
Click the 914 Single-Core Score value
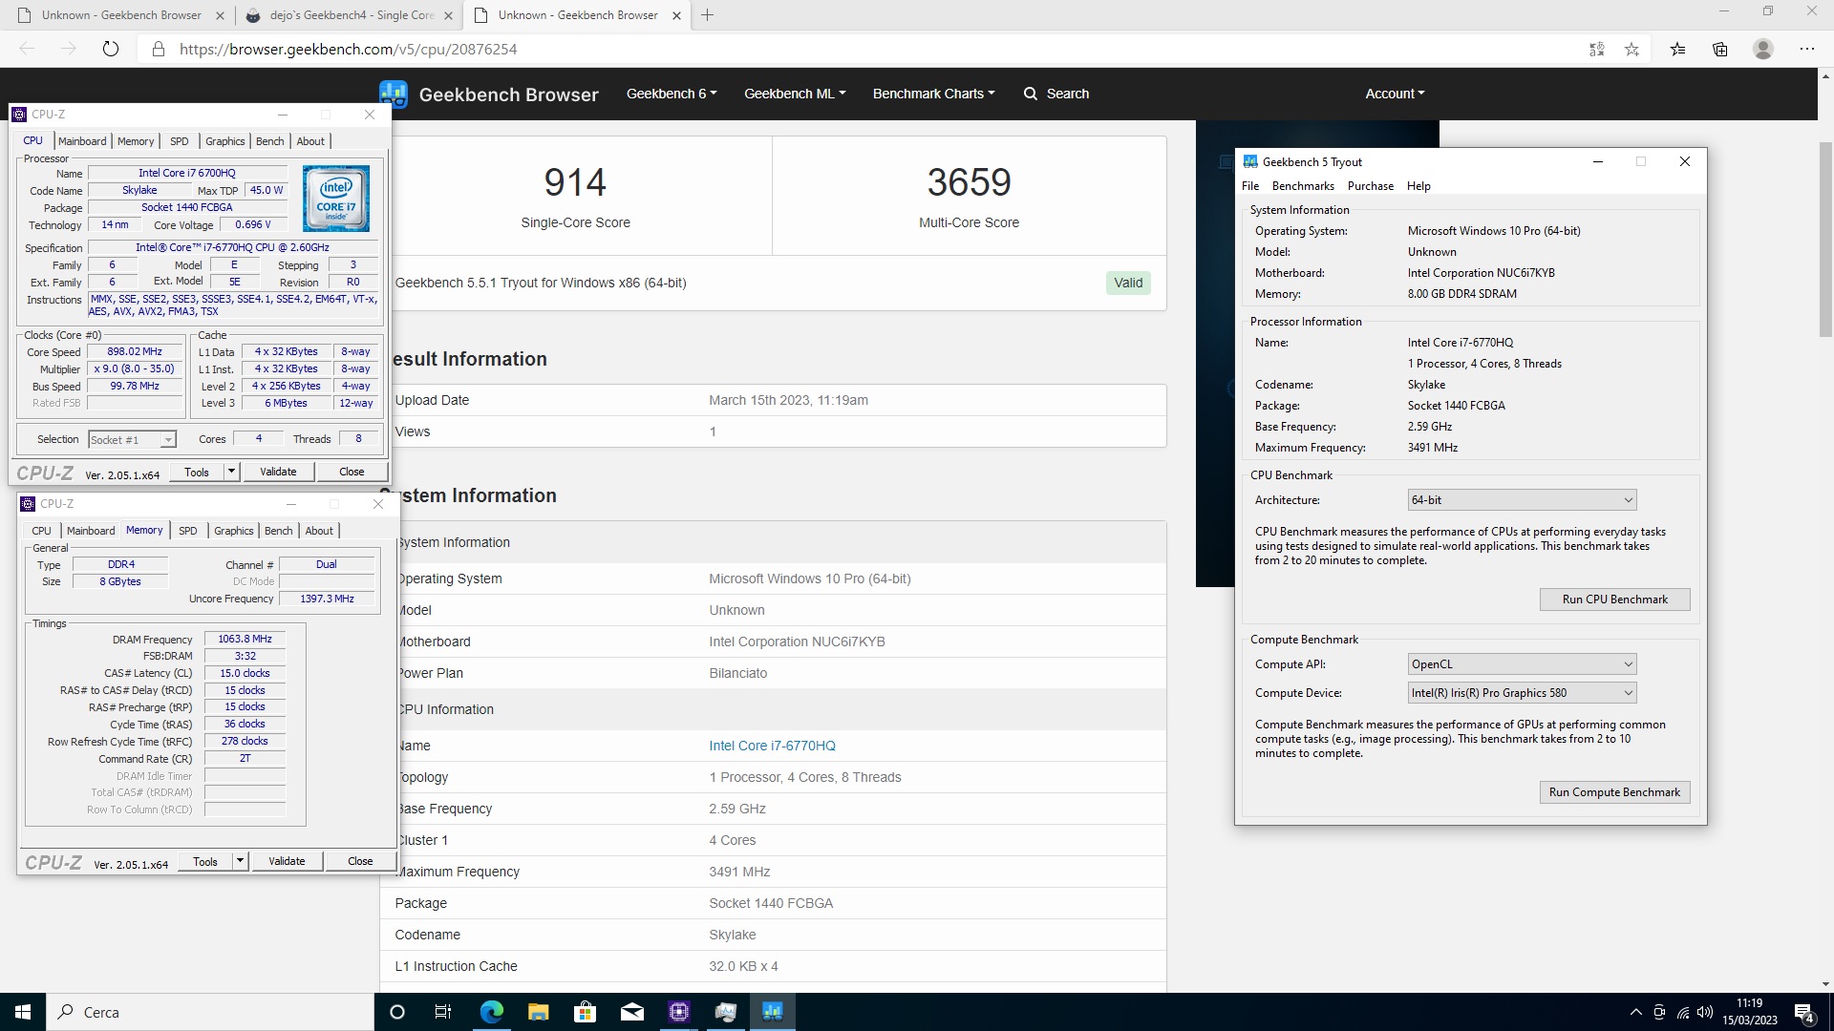pos(575,182)
